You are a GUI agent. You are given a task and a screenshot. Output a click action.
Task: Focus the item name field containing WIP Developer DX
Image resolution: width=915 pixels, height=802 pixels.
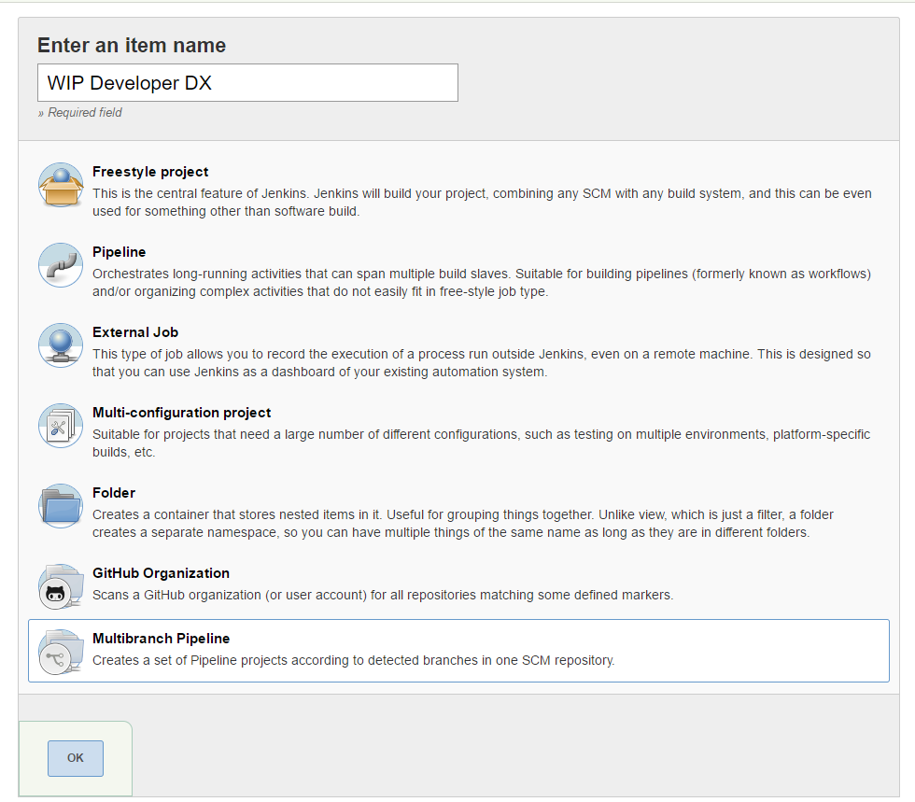tap(247, 83)
